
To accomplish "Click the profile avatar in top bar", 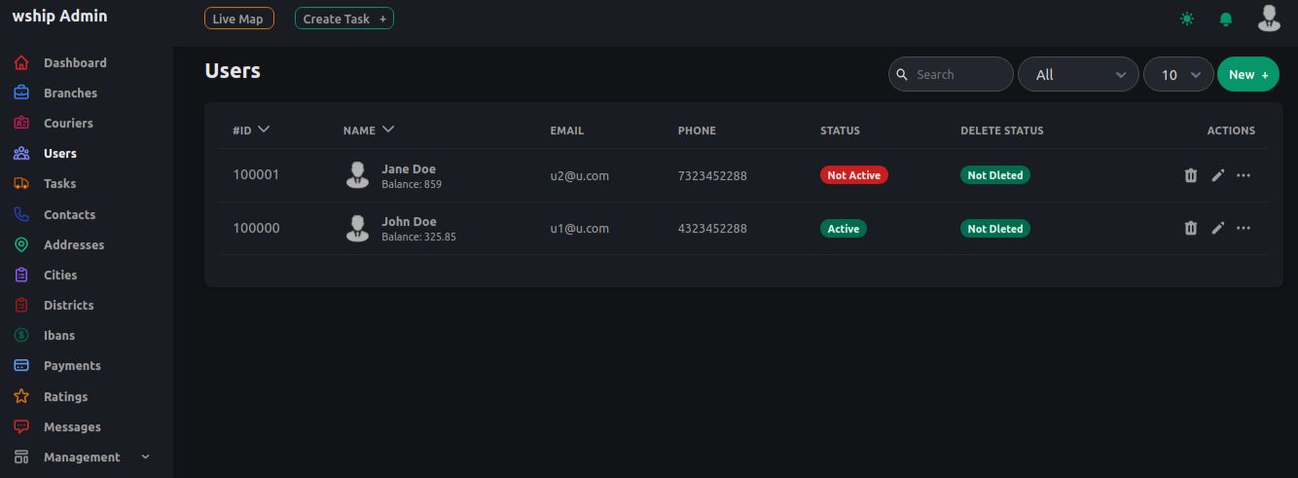I will pyautogui.click(x=1269, y=18).
